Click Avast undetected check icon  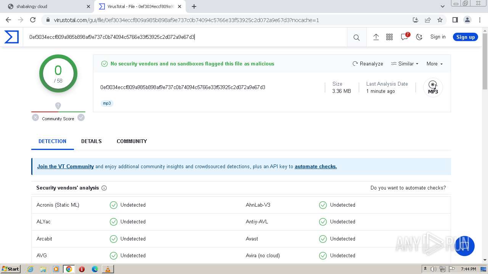coord(323,239)
